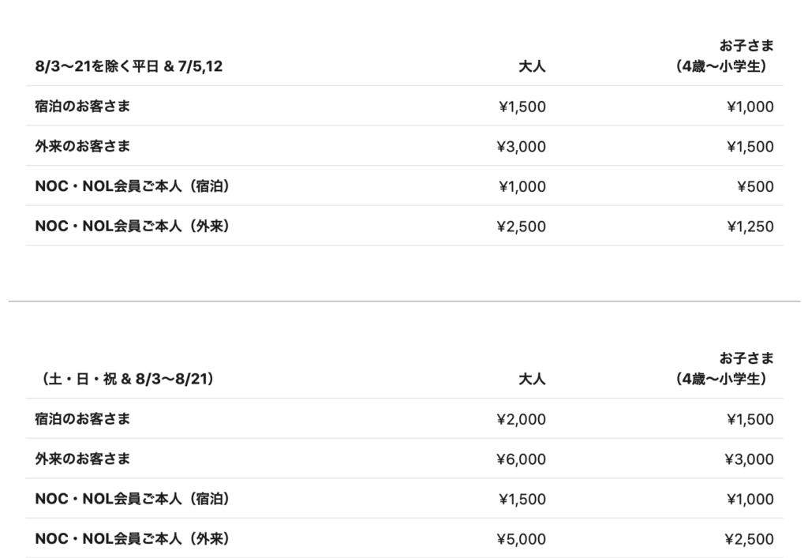Screen dimensions: 808x558
Task: Click the weekend adult price ¥2,000
Action: pyautogui.click(x=522, y=420)
